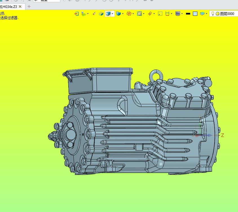Expand the layer stack dropdown arrow
Image resolution: width=238 pixels, height=212 pixels.
click(207, 14)
